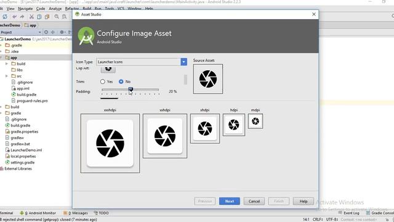Select the libs folder in project tree

point(20,70)
